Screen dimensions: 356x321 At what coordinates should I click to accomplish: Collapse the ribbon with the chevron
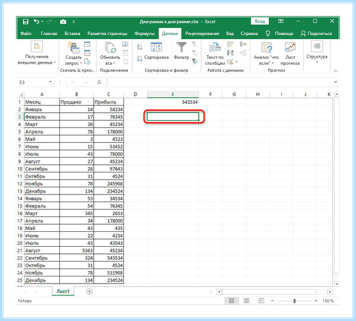(336, 71)
